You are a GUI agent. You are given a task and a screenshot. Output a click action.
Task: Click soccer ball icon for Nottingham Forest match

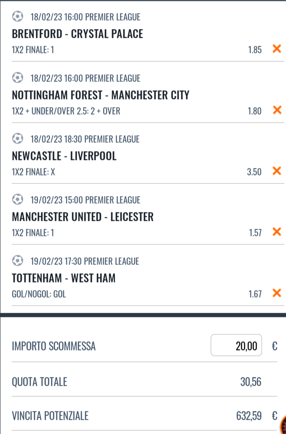[x=18, y=78]
